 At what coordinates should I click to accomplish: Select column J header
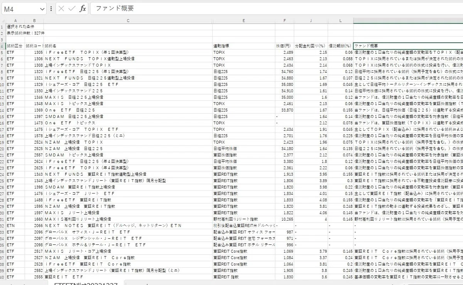click(x=311, y=20)
